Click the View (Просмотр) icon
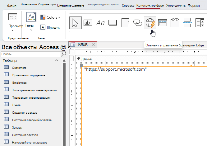The width and height of the screenshot is (207, 146). tap(13, 17)
